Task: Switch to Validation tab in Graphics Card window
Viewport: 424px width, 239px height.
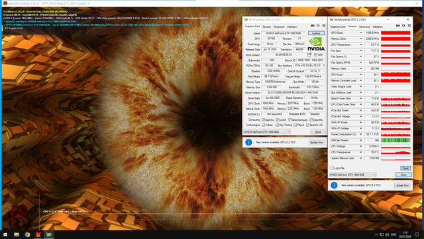Action: [292, 27]
